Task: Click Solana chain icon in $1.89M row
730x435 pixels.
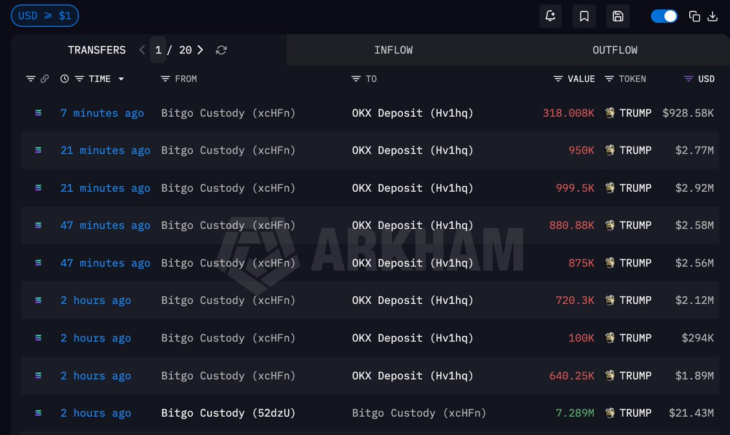Action: point(38,375)
